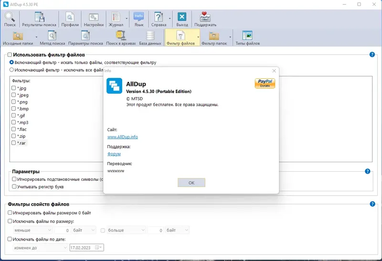The image size is (382, 261).
Task: Check the *.jpeg filter
Action: pyautogui.click(x=14, y=94)
